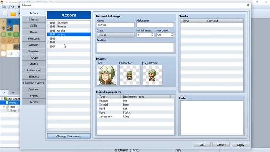This screenshot has width=270, height=152.
Task: Collapse the project root tree node
Action: coord(2,99)
